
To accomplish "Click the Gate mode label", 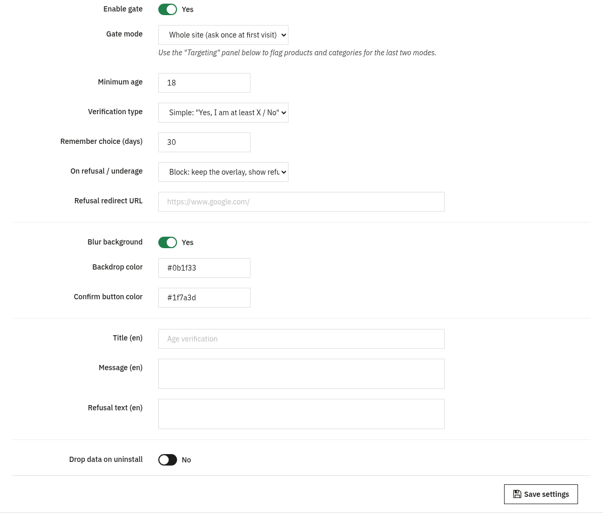I will [124, 34].
